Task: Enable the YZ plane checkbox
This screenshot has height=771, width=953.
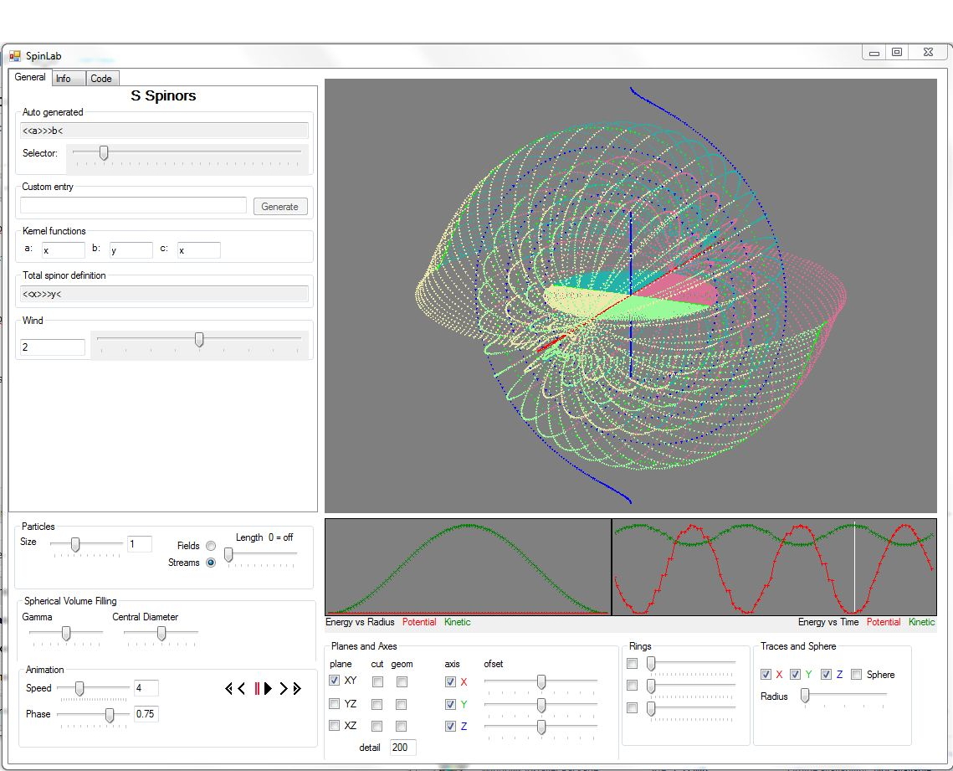Action: 335,704
